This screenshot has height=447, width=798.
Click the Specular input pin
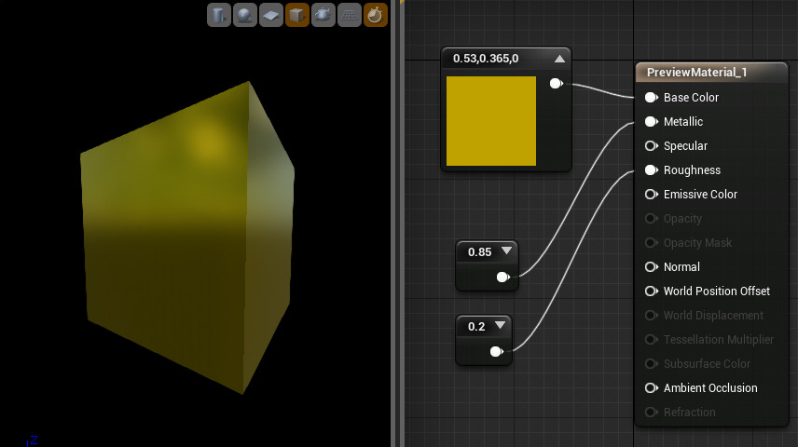click(652, 146)
